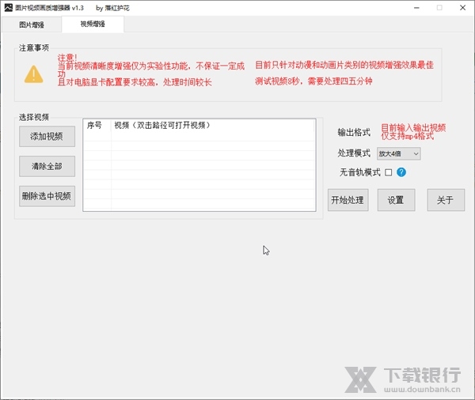Click the 测试视频8秒 notice text

[313, 81]
